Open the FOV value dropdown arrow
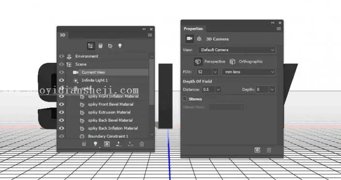The height and width of the screenshot is (180, 341). coord(215,72)
